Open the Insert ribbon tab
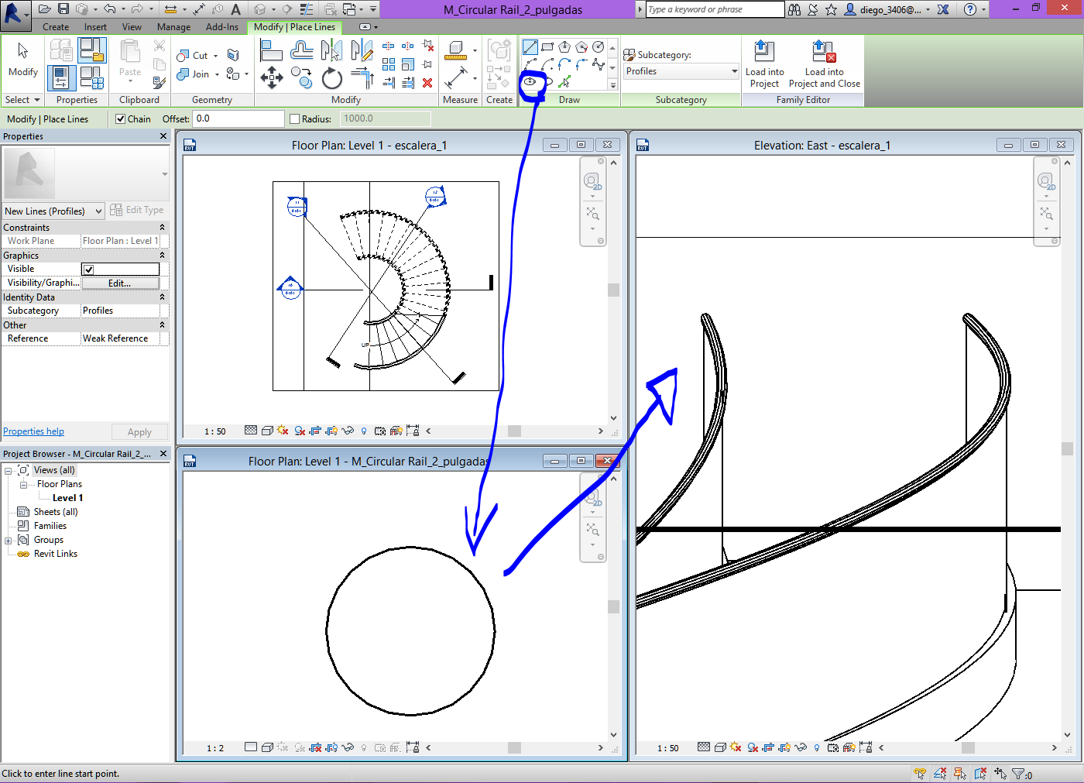This screenshot has height=783, width=1084. 95,27
